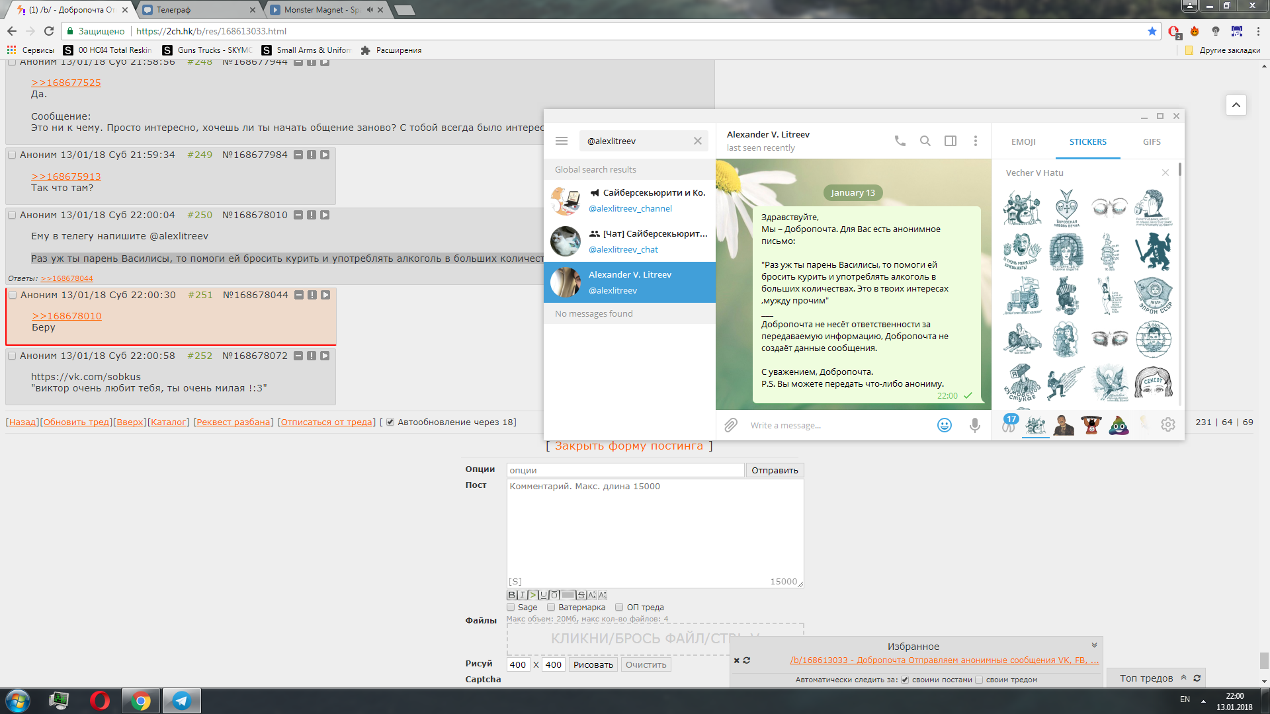1270x714 pixels.
Task: Refresh the Топ тредов panel
Action: [x=1197, y=678]
